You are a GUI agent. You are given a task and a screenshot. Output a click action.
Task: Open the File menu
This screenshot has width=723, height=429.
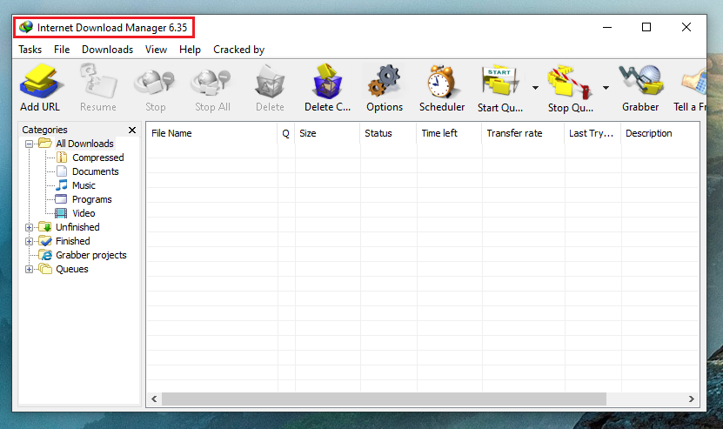pos(62,50)
